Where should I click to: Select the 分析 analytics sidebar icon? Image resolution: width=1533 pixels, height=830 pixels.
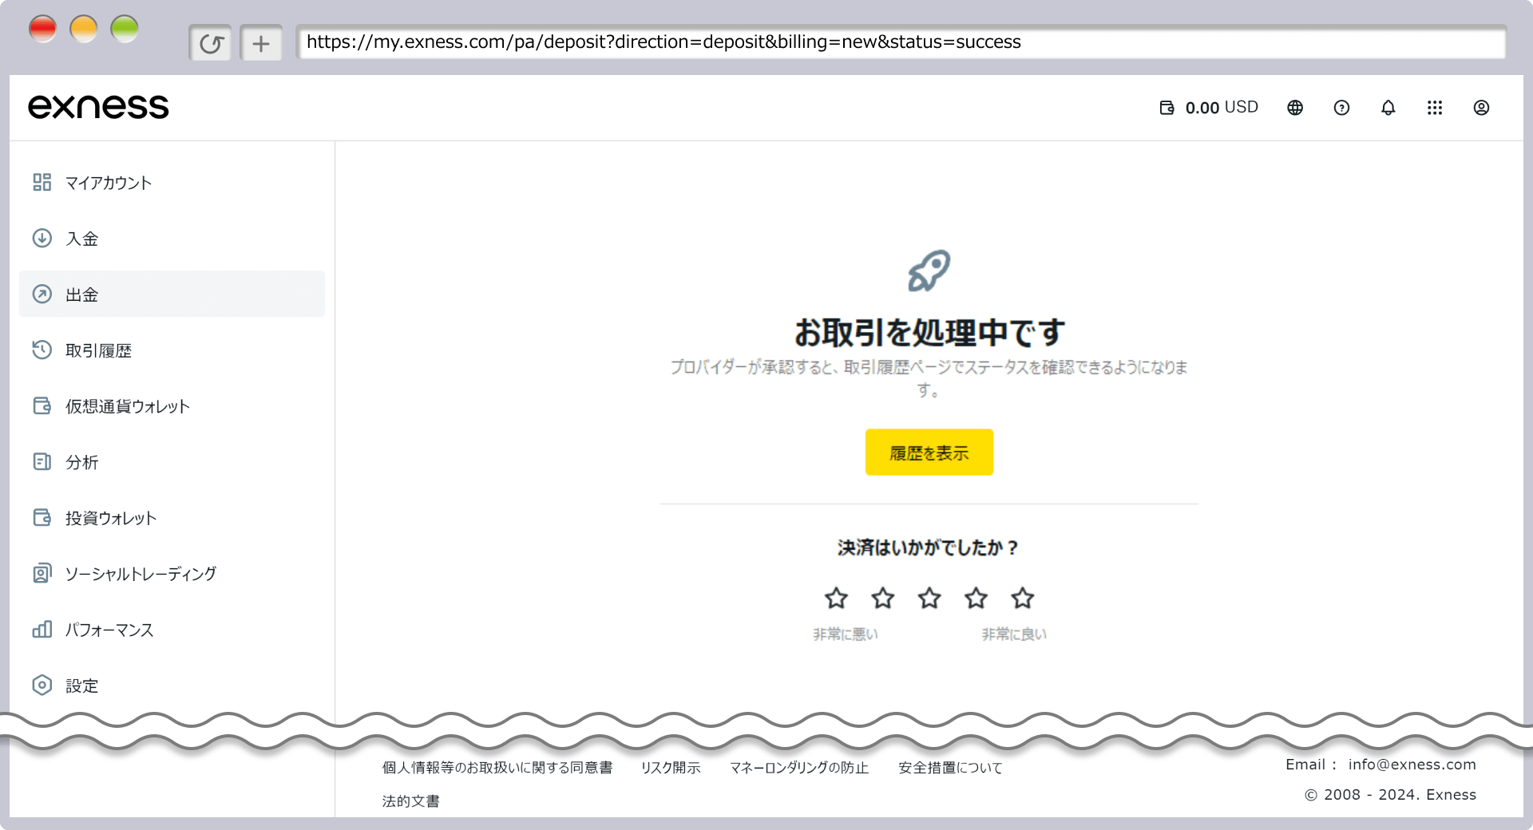(x=42, y=461)
